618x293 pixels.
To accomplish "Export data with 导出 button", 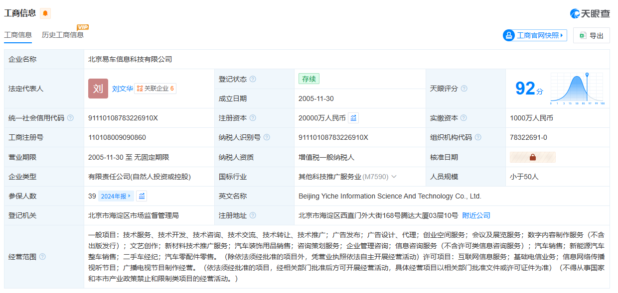I will click(592, 35).
